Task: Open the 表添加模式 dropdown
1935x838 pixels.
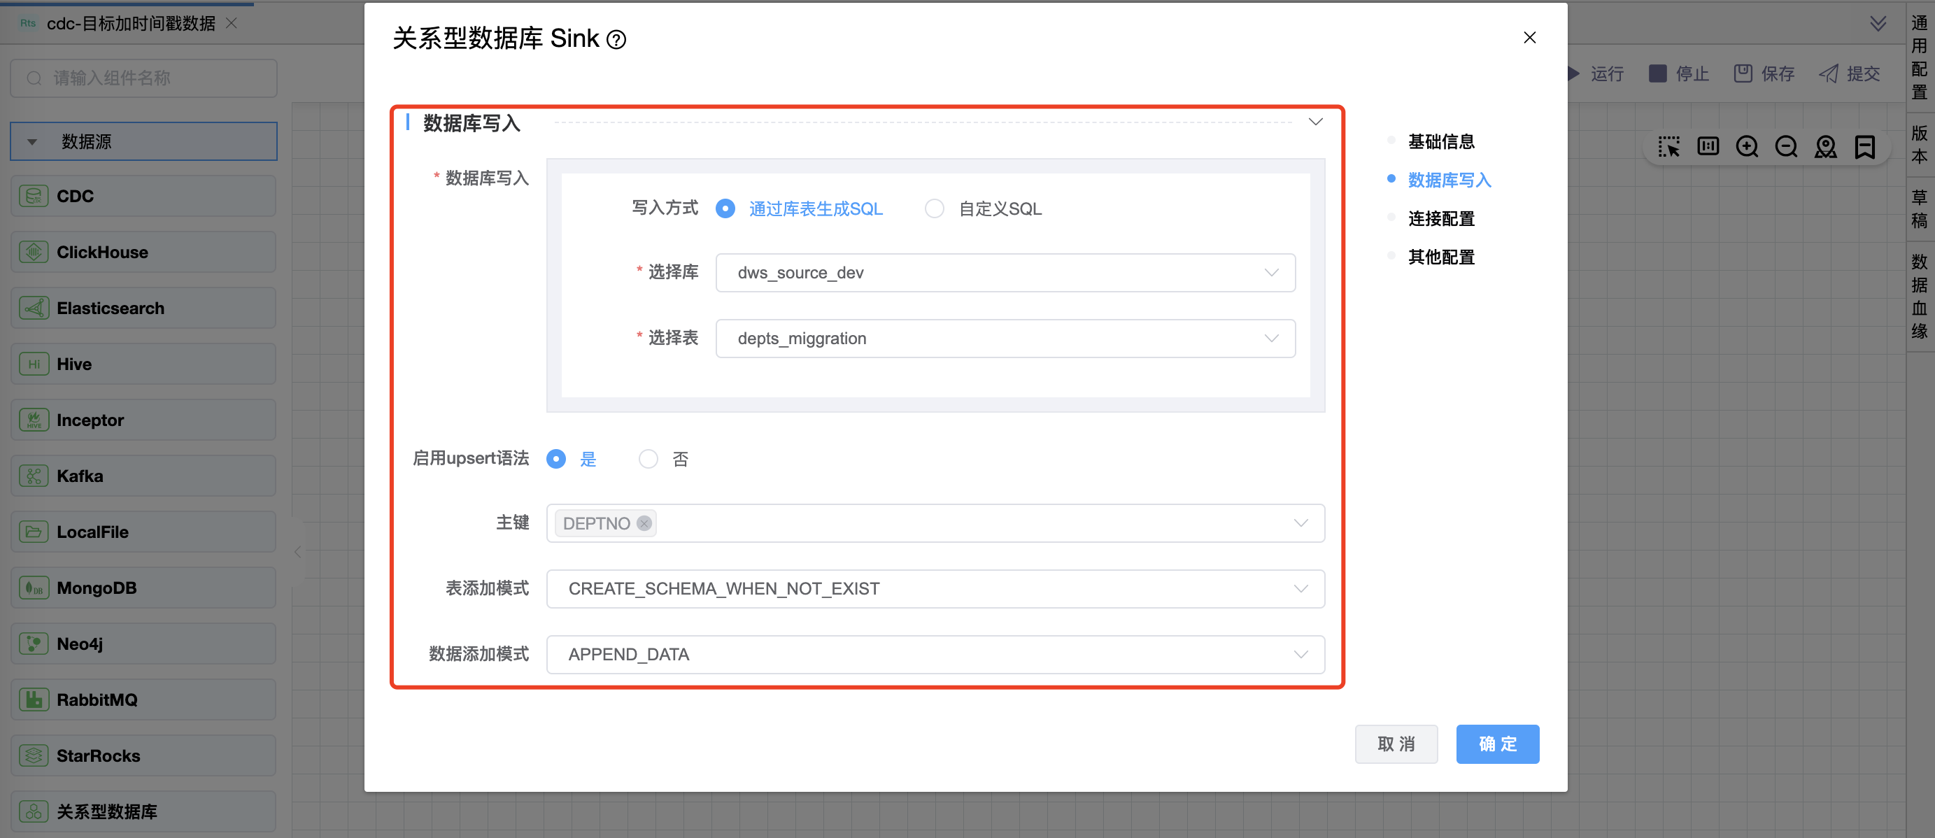Action: pyautogui.click(x=935, y=589)
